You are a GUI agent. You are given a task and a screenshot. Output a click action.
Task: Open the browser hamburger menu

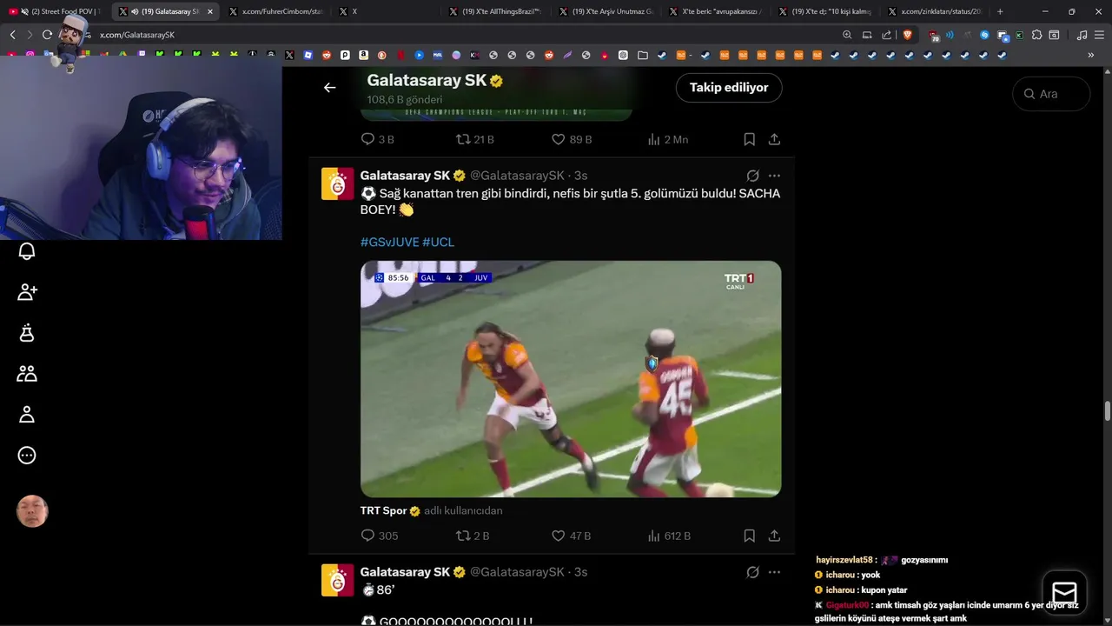1100,35
